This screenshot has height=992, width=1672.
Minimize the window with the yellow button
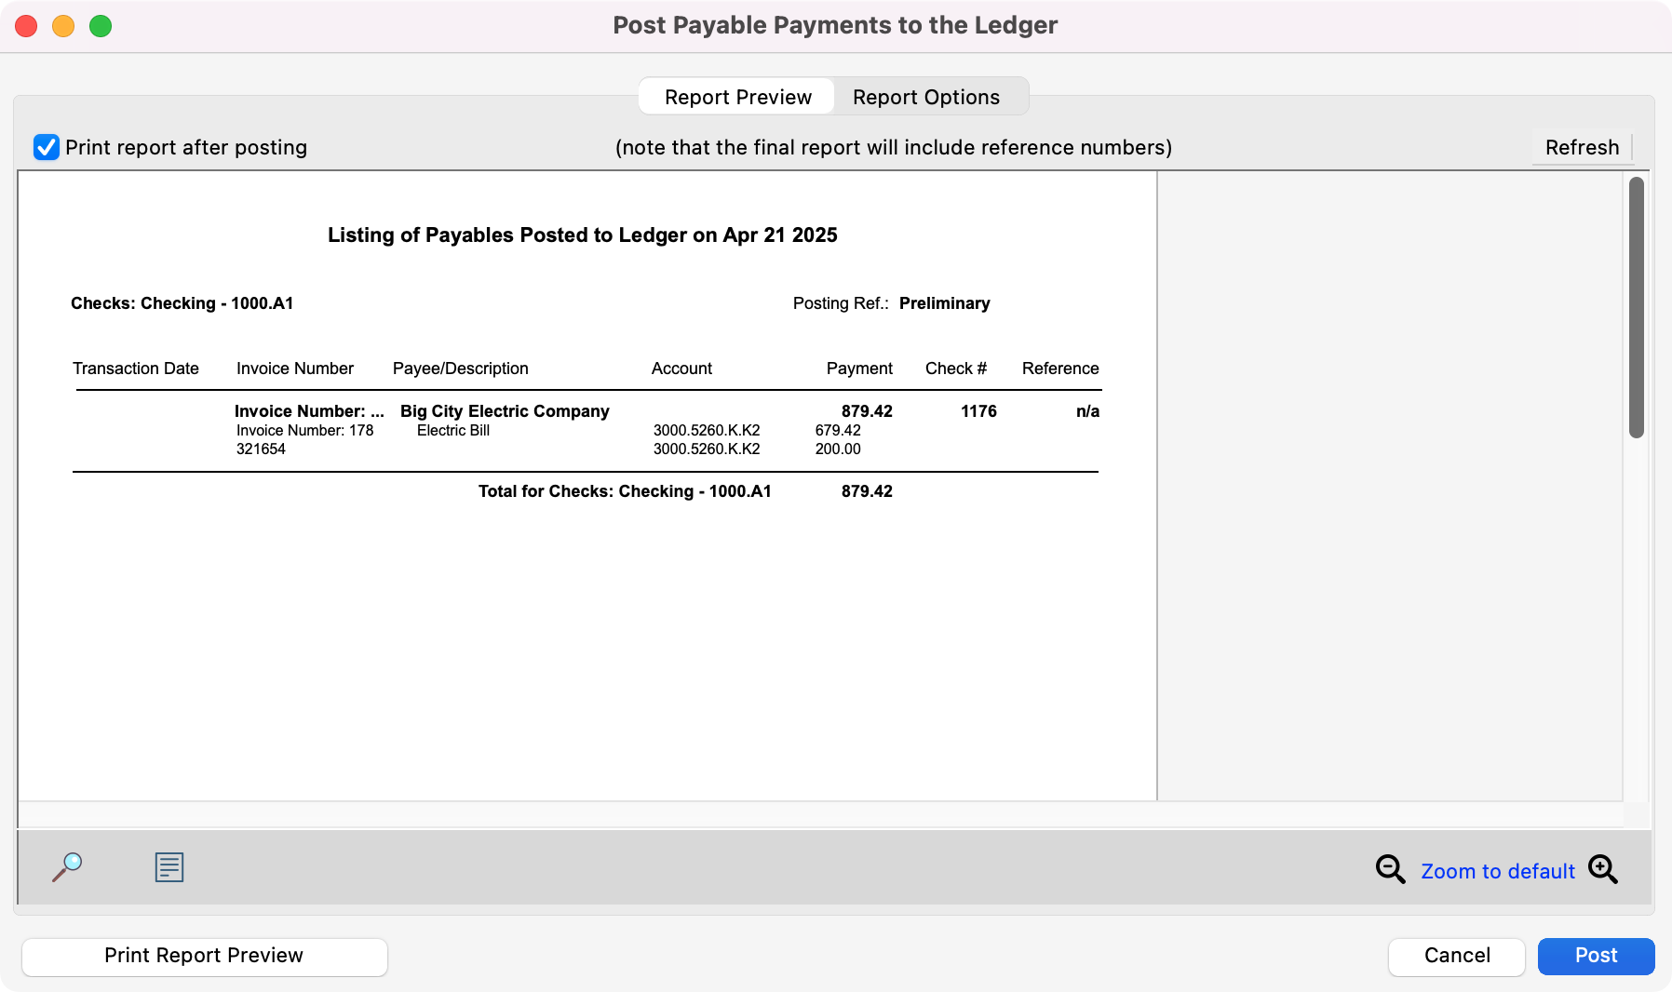point(63,26)
